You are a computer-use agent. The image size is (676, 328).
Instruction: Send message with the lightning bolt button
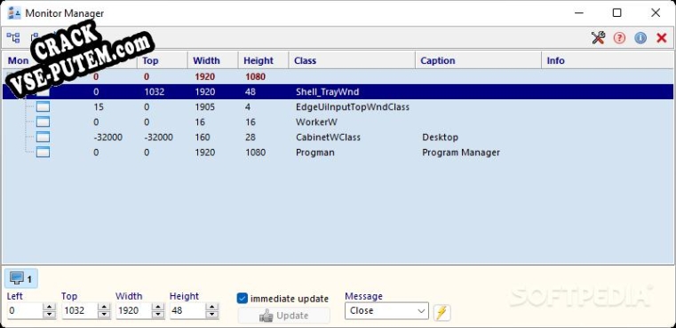441,312
